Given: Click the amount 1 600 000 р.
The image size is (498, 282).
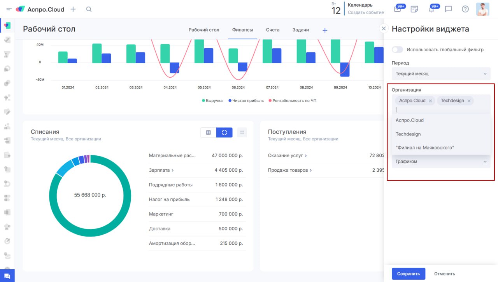Looking at the screenshot, I should tap(229, 185).
